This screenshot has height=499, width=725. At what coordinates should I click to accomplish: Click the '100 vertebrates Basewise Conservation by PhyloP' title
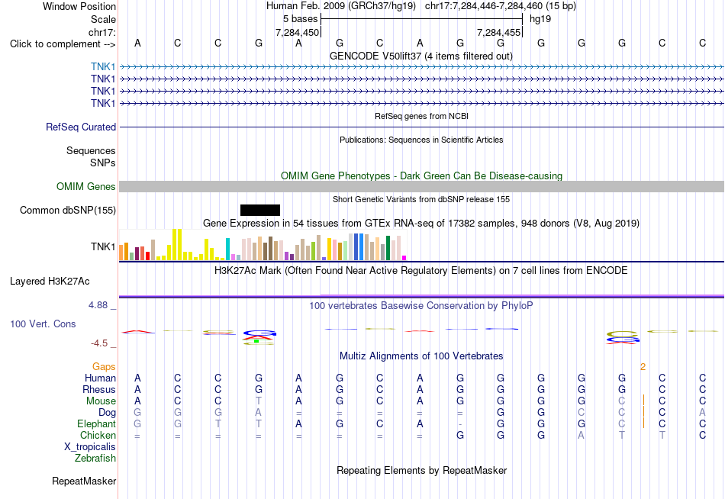(420, 306)
